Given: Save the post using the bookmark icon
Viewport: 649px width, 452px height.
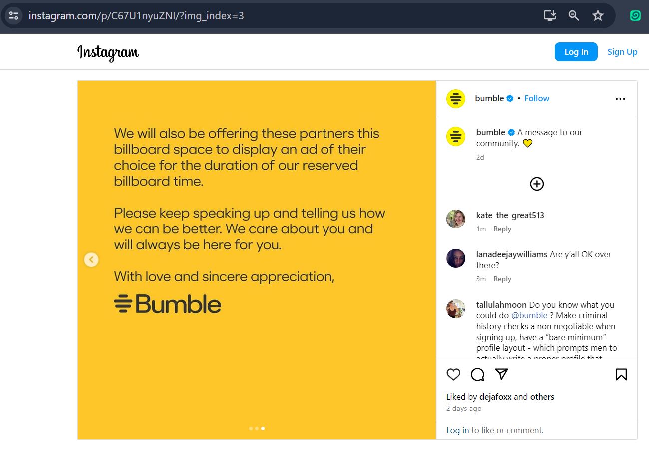Looking at the screenshot, I should coord(621,374).
